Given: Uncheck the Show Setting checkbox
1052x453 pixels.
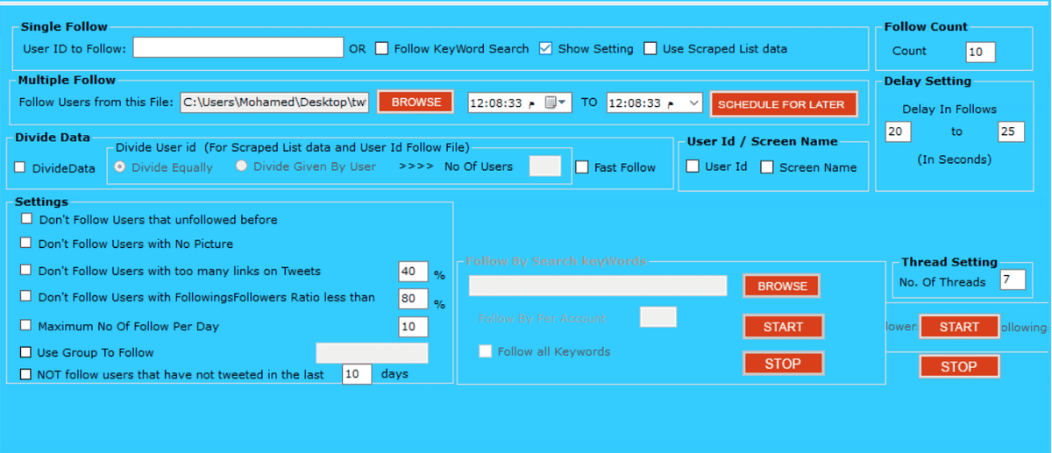Looking at the screenshot, I should (x=545, y=49).
